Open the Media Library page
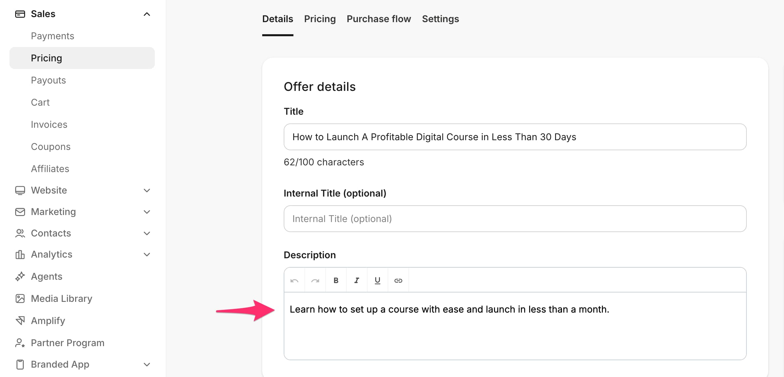The height and width of the screenshot is (377, 784). [62, 299]
